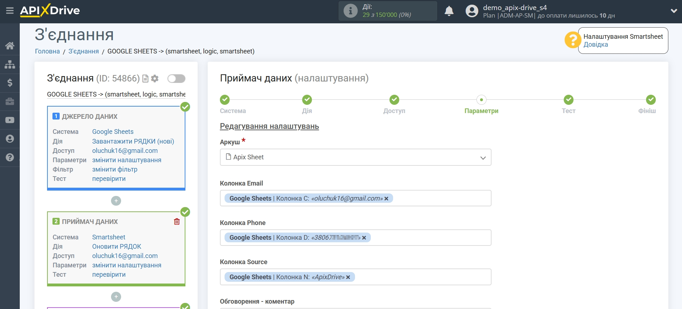Click source access oluchuk16@gmail.com link
This screenshot has height=309, width=682.
(125, 151)
